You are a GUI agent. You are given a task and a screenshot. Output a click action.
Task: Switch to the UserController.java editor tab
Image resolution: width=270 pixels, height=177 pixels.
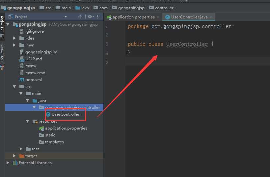(189, 17)
